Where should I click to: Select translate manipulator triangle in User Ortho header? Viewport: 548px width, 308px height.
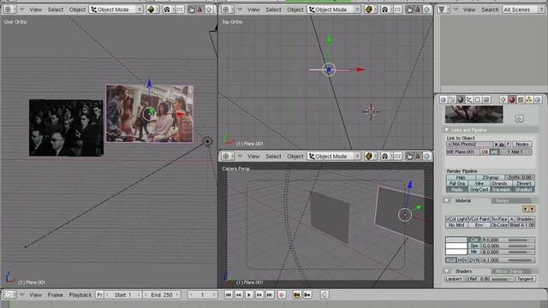coord(200,9)
